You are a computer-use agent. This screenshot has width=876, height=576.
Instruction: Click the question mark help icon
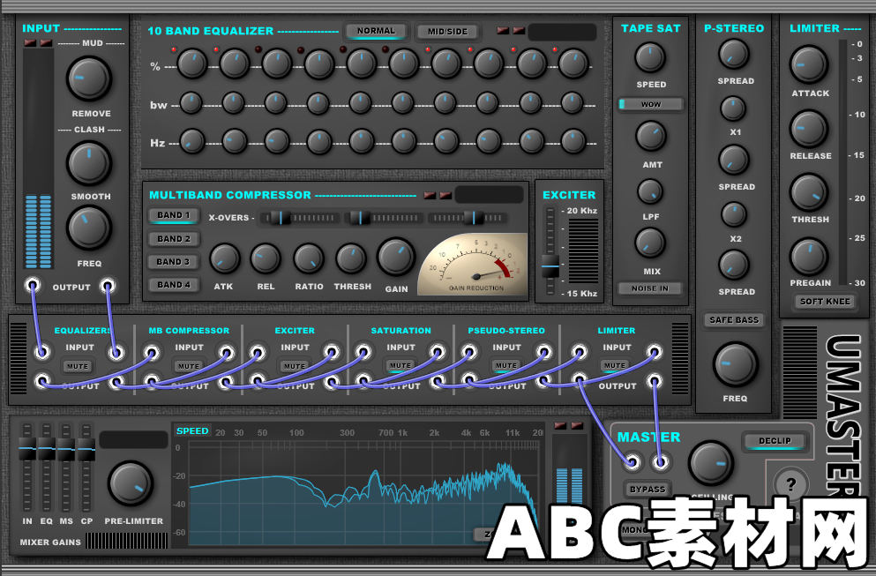click(x=793, y=483)
